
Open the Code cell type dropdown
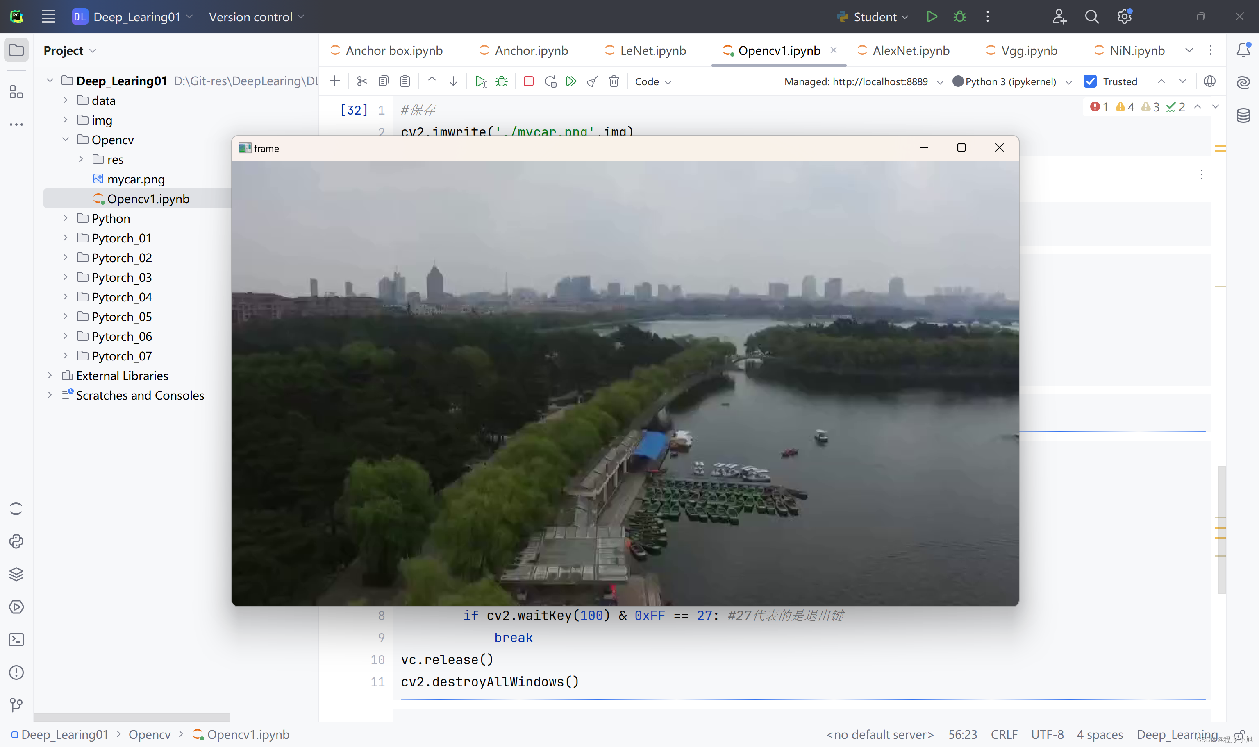pos(653,81)
